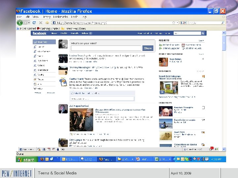Click the Facebook search magnifier button
This screenshot has width=238, height=178.
(x=203, y=33)
